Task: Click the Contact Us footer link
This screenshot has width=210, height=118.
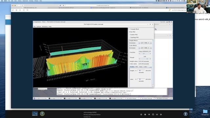Action: point(87,117)
